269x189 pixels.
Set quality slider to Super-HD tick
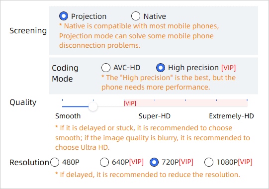coord(155,106)
